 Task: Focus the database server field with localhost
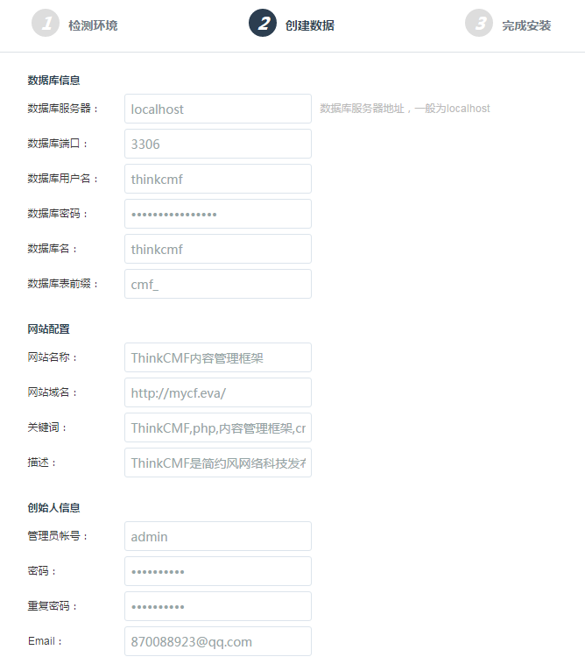[218, 109]
